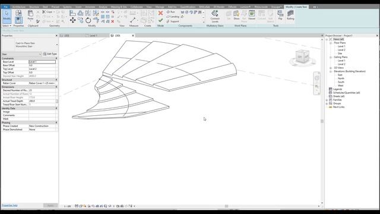Switch to the Architecture ribbon tab
This screenshot has width=380, height=214.
click(19, 7)
